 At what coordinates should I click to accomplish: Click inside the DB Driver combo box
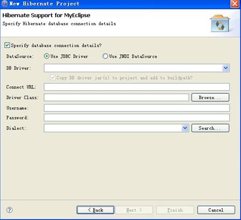pyautogui.click(x=133, y=68)
